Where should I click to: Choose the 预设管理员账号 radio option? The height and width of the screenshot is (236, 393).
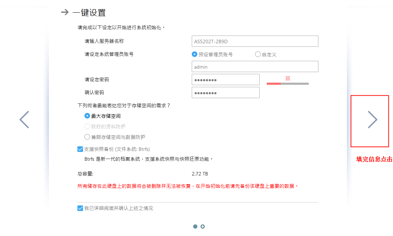[194, 55]
